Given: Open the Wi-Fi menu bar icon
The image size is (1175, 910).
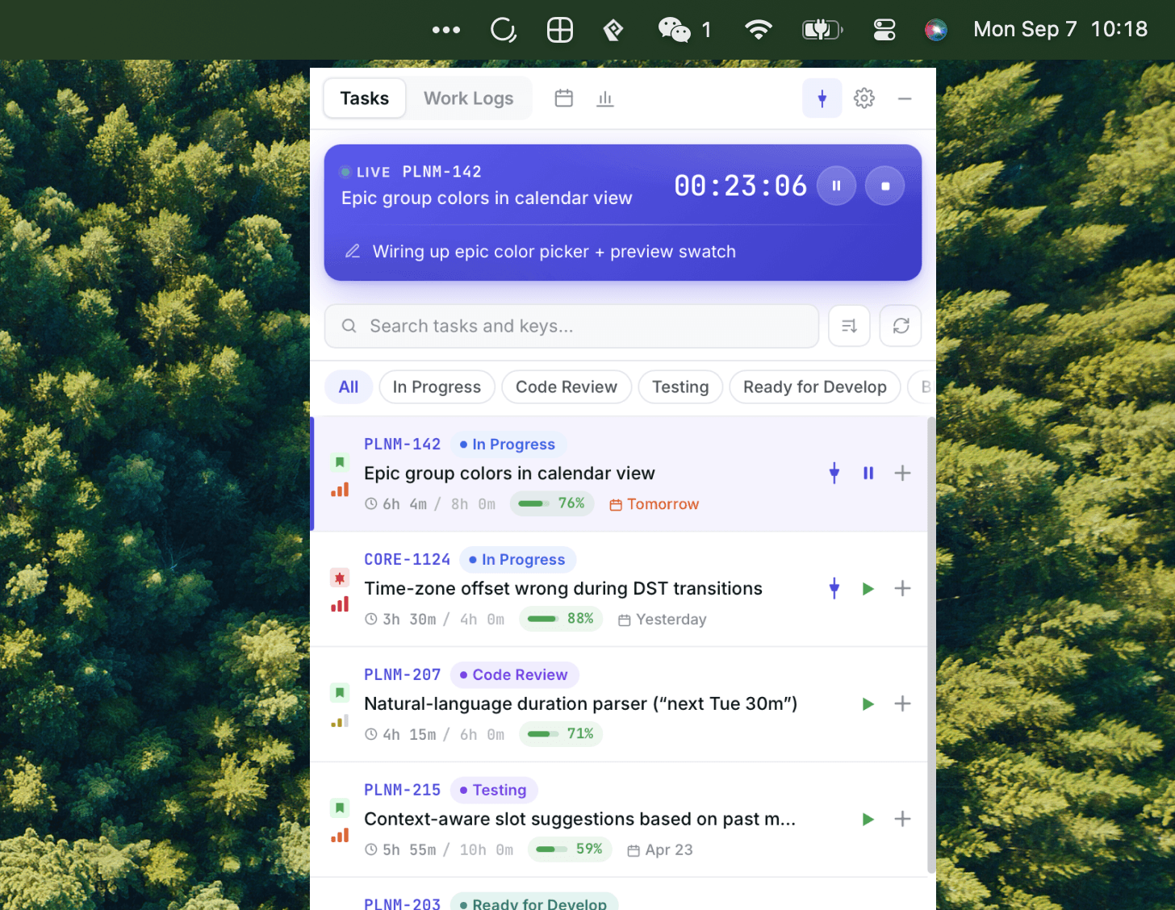Looking at the screenshot, I should [x=759, y=30].
